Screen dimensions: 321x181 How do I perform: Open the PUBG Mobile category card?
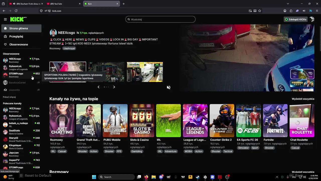tap(115, 121)
